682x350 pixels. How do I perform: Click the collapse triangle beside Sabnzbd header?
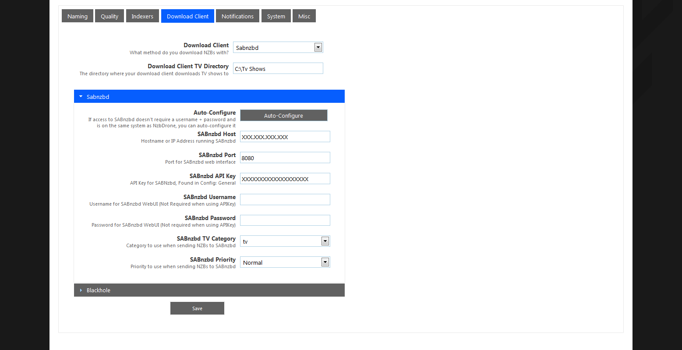pos(81,96)
